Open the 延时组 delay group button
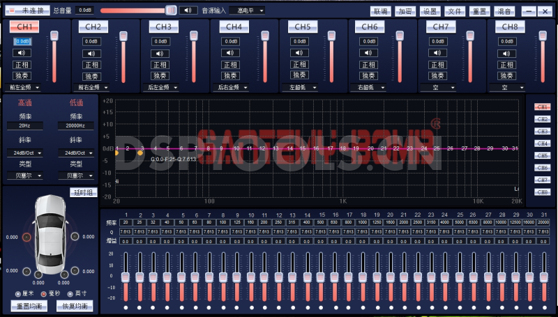The width and height of the screenshot is (558, 317). pos(84,192)
